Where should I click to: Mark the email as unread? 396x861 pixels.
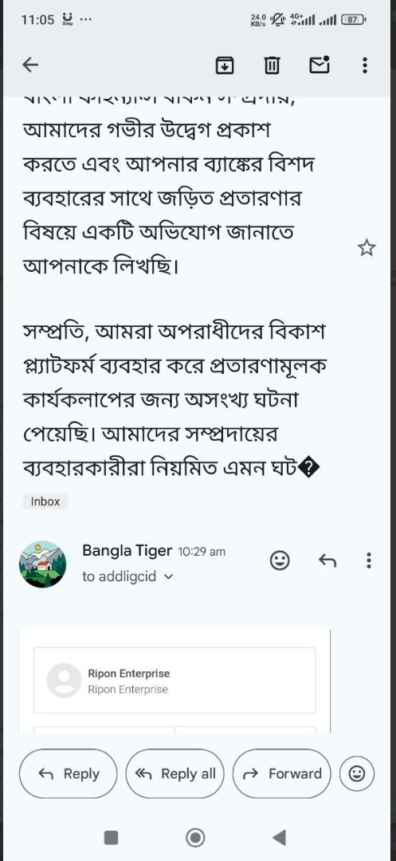click(320, 65)
